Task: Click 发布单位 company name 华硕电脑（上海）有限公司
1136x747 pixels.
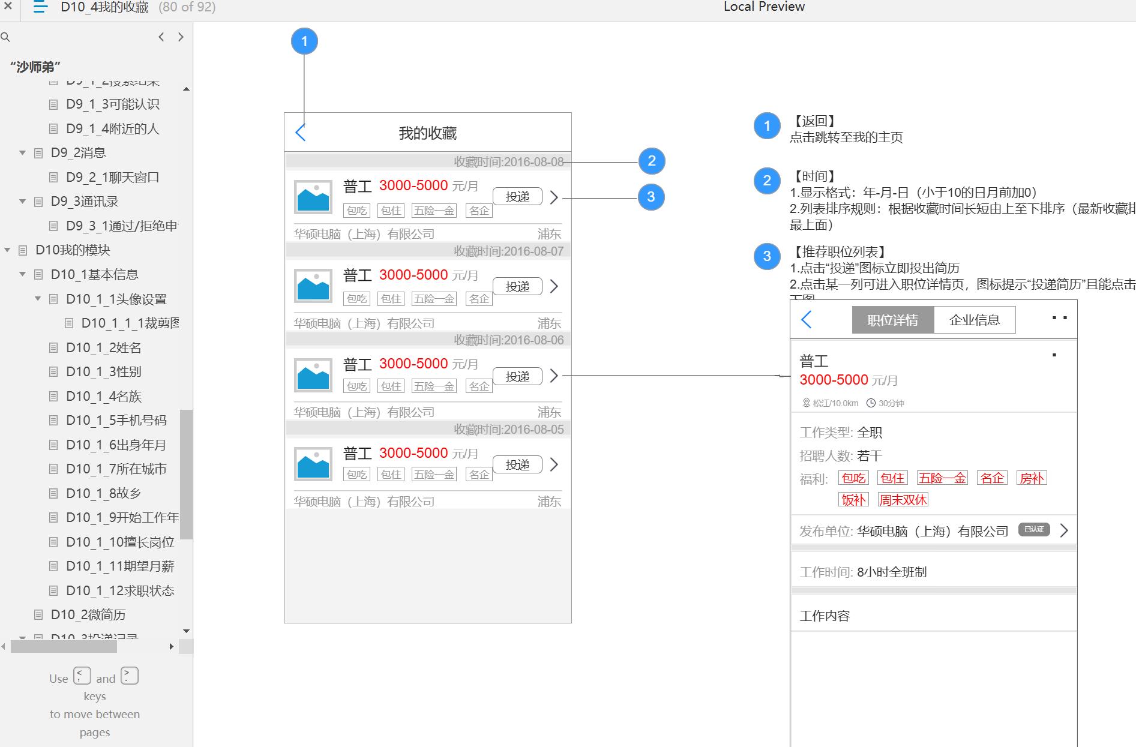Action: coord(933,531)
